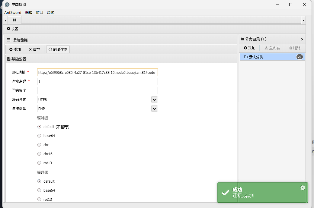Select default (不推荐) encoder
314x208 pixels.
[x=39, y=127]
